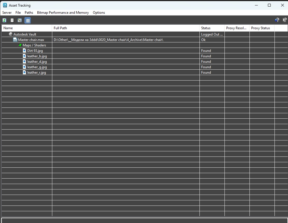Click the image icon beside leather_b.jpg
Screen dimensions: 288x223
click(x=24, y=56)
